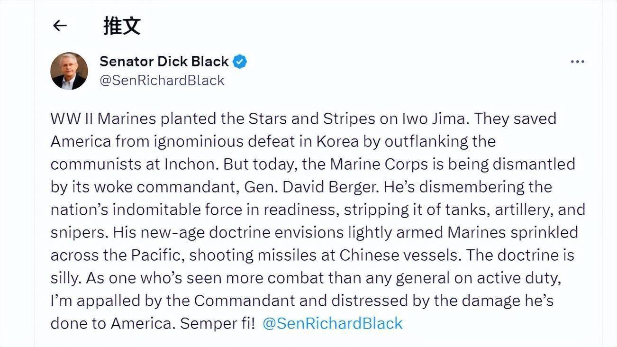Click the phrase Semper fi!
Screen dimensions: 617x347
tap(218, 323)
